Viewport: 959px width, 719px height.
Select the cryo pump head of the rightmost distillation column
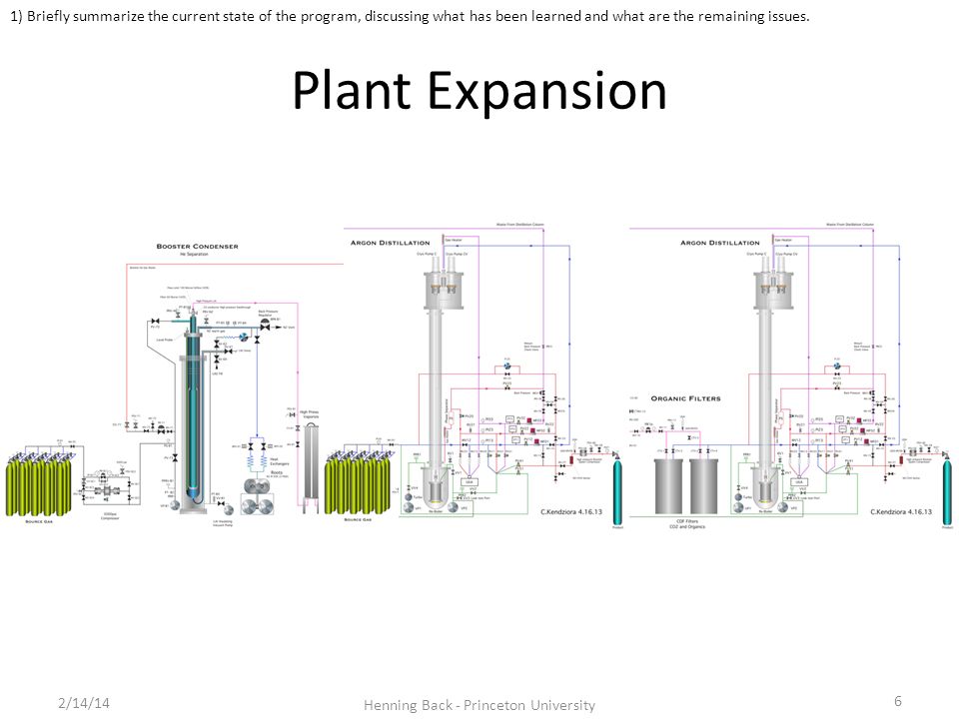click(772, 283)
